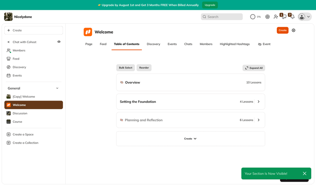Screen dimensions: 316x186
Task: Open the Planning and Reflection section
Action: point(190,120)
